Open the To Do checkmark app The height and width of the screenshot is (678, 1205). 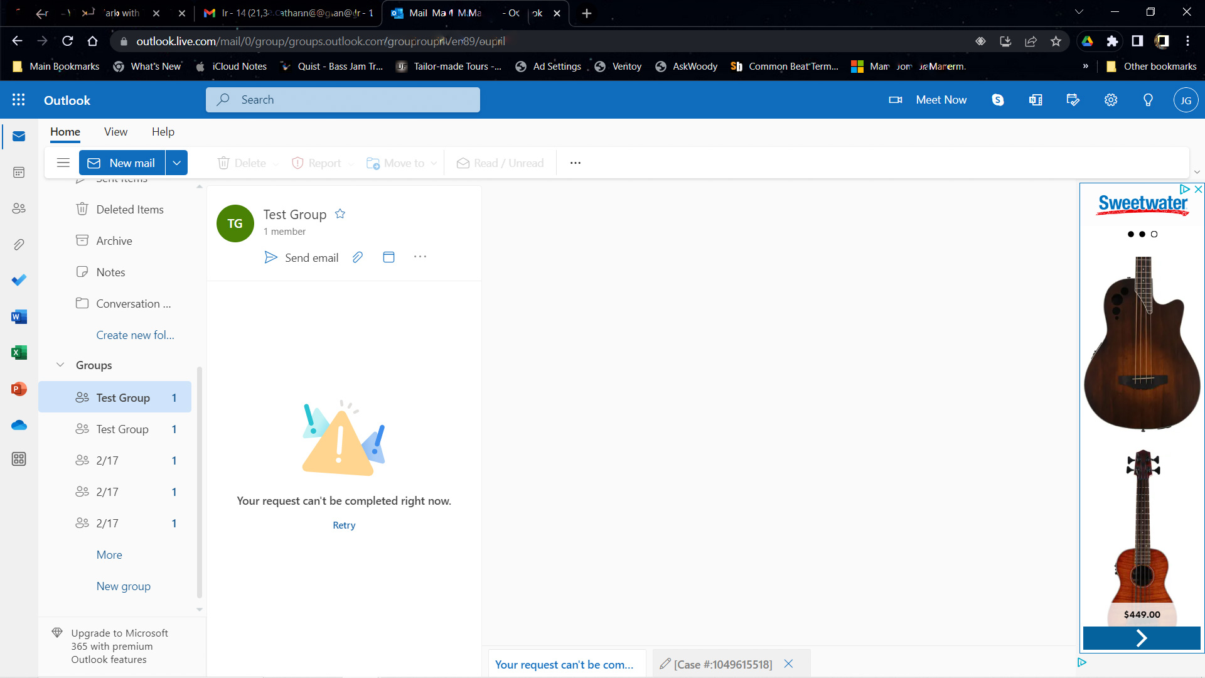coord(19,280)
